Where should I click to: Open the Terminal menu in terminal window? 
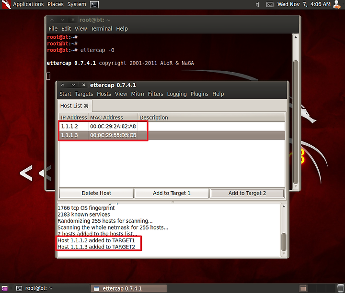pos(102,29)
